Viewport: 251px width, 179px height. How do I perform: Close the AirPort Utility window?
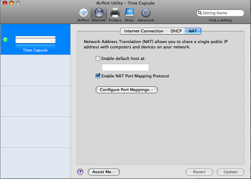(x=5, y=3)
